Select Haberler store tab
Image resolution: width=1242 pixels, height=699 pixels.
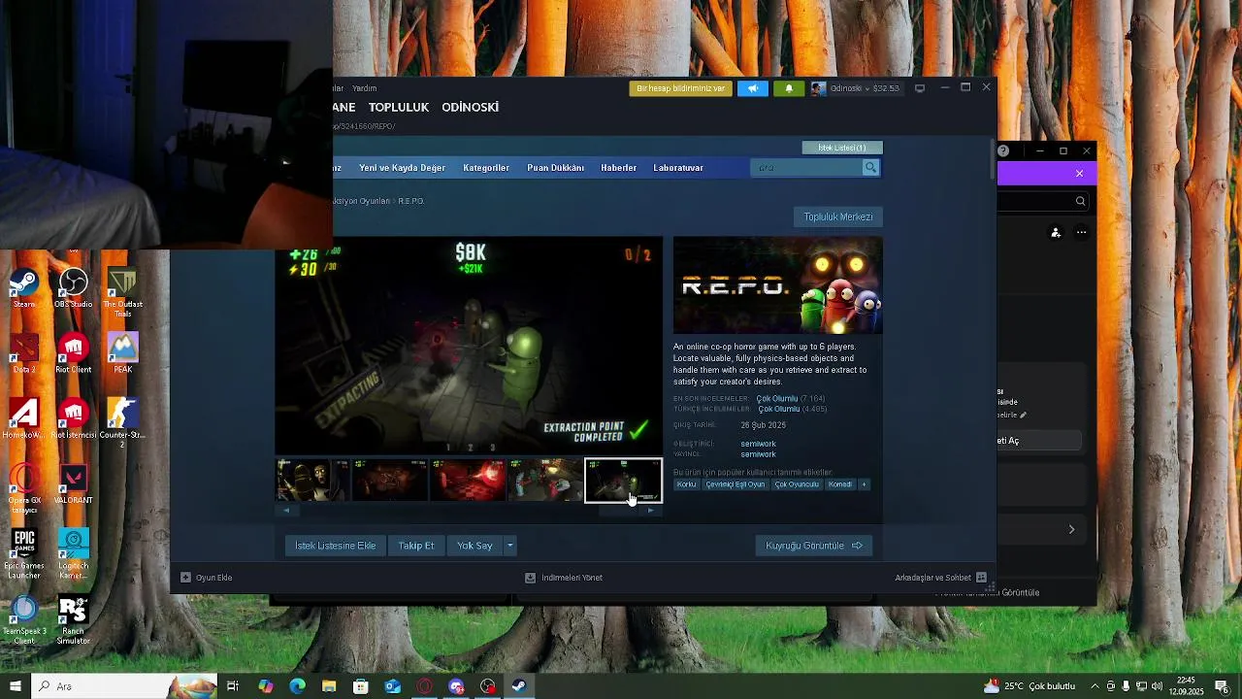click(618, 168)
